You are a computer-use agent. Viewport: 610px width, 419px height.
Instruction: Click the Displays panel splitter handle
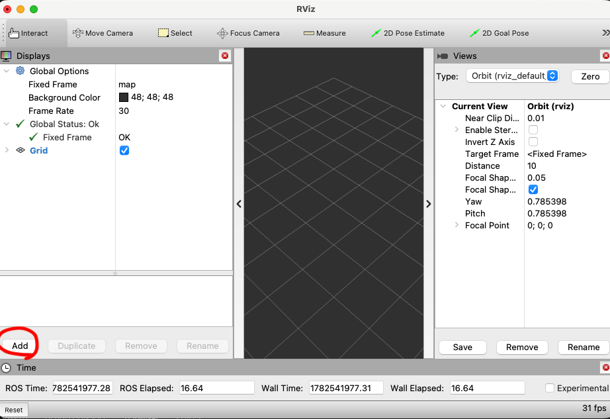coord(115,273)
